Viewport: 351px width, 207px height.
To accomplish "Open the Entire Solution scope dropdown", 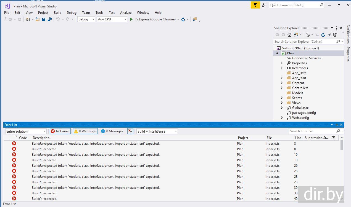I will point(26,131).
